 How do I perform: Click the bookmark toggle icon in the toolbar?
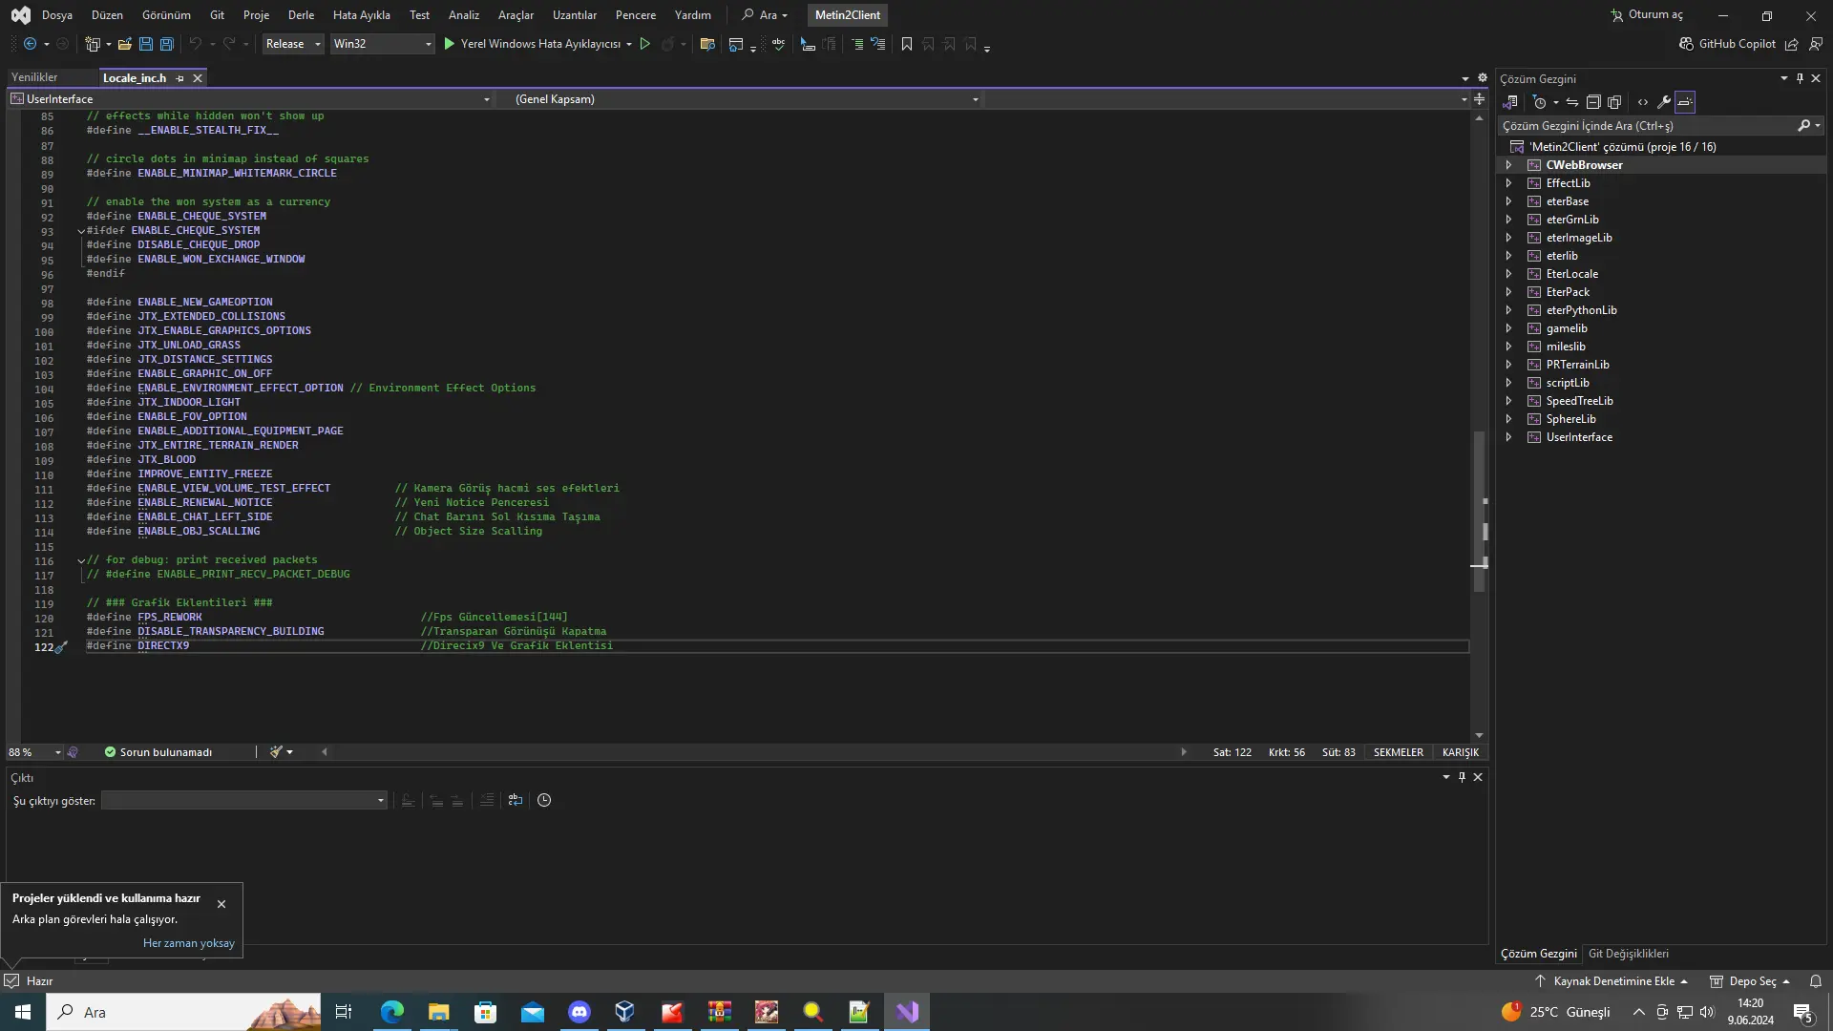907,44
